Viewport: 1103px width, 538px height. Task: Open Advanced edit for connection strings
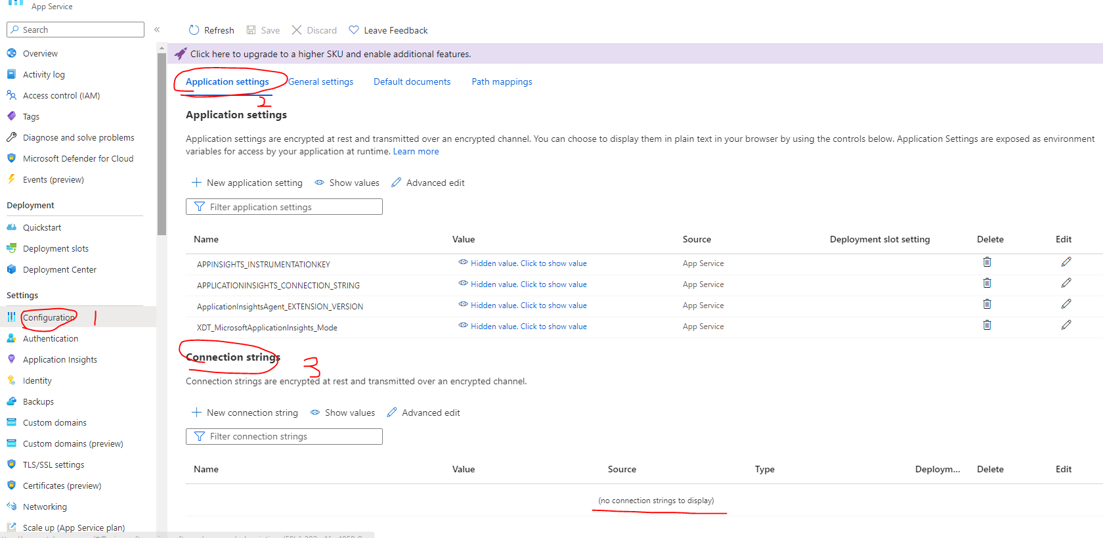(423, 413)
